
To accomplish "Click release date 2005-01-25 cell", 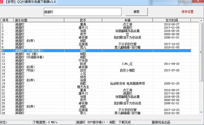I will pyautogui.click(x=172, y=84).
